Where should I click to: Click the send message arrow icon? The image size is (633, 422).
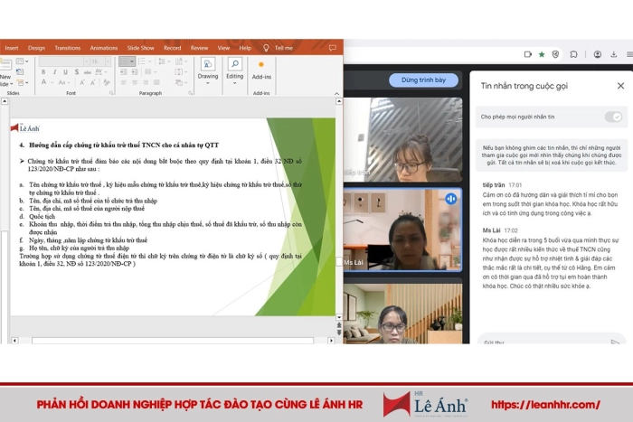615,342
